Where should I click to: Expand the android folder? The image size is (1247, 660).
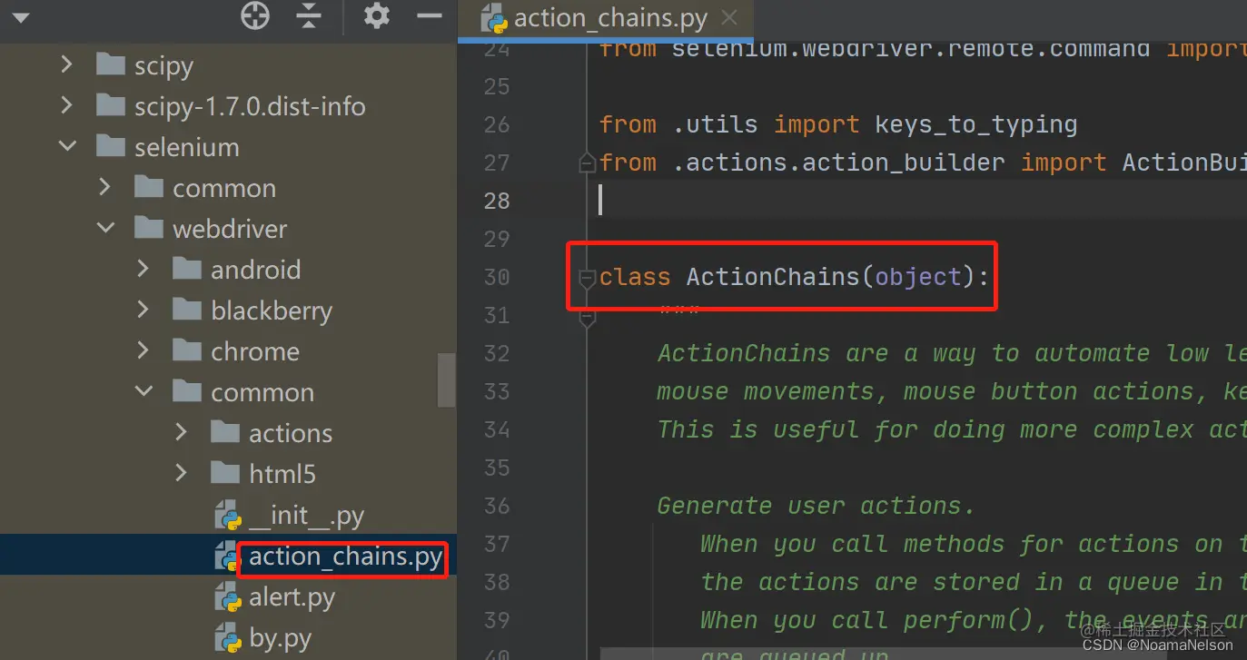[x=143, y=269]
